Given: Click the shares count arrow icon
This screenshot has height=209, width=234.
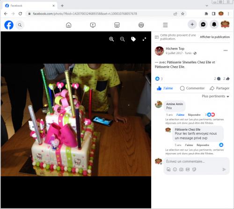Looking at the screenshot, I should pyautogui.click(x=228, y=79).
